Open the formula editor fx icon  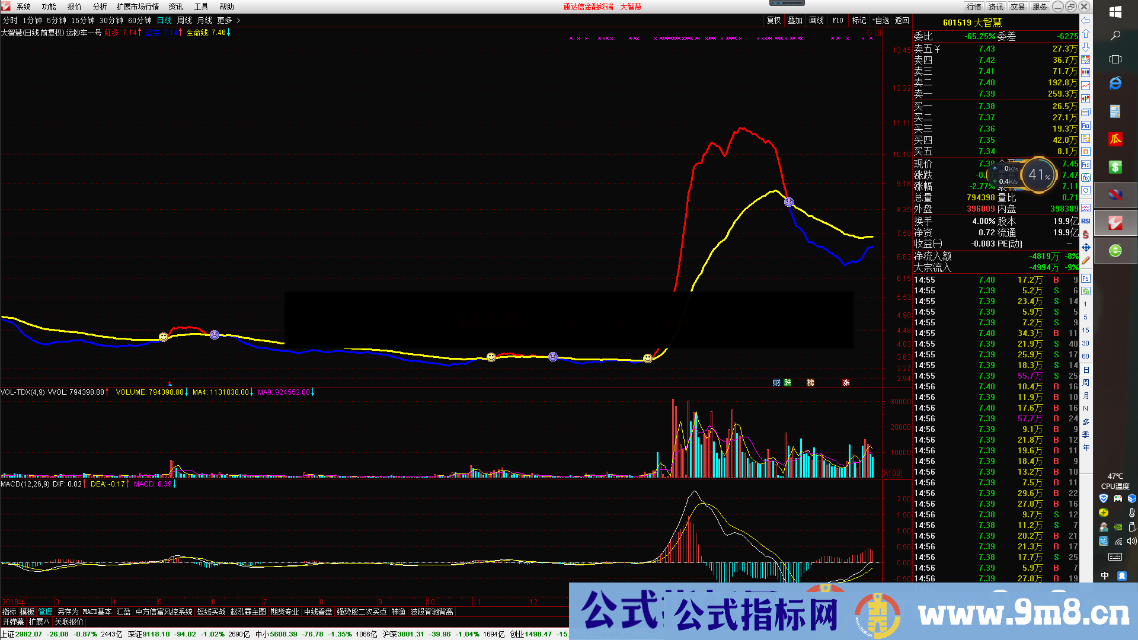point(1086,178)
